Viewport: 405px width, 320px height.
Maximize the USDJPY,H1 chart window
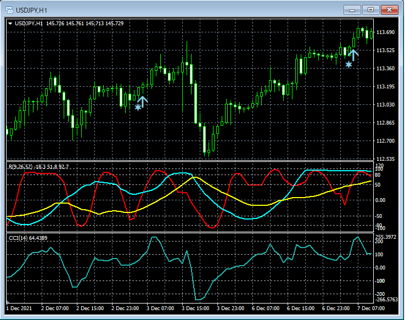tap(371, 9)
